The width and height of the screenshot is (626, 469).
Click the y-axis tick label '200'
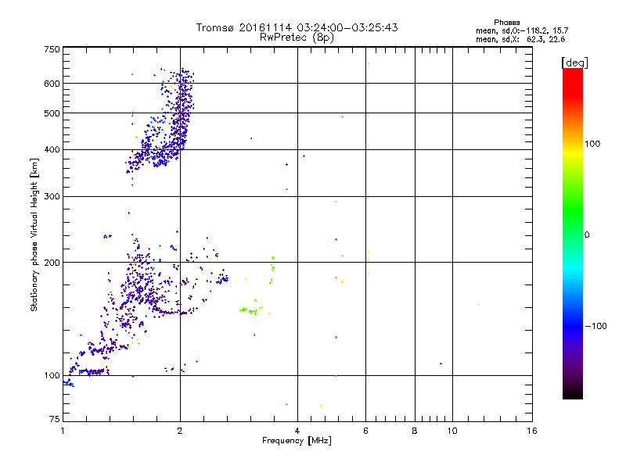pyautogui.click(x=52, y=263)
